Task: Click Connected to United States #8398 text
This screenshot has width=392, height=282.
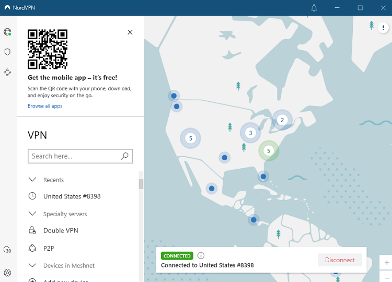Action: (207, 265)
